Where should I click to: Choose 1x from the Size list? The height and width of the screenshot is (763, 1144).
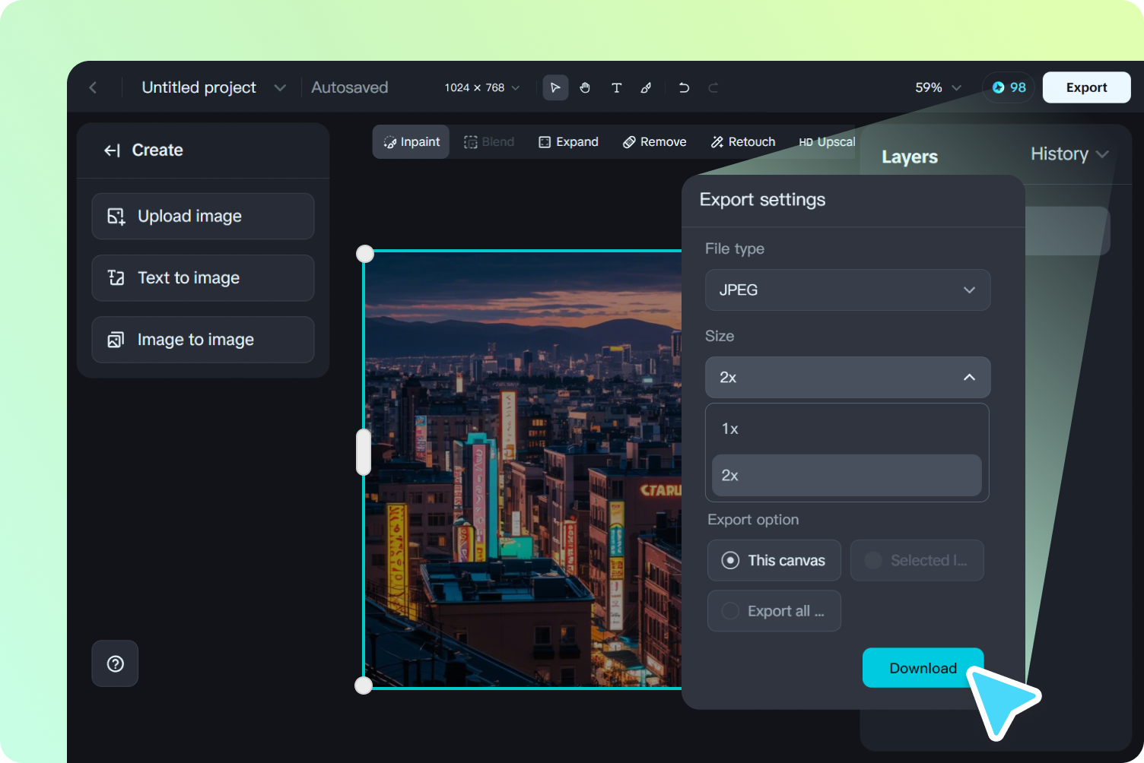(x=847, y=429)
